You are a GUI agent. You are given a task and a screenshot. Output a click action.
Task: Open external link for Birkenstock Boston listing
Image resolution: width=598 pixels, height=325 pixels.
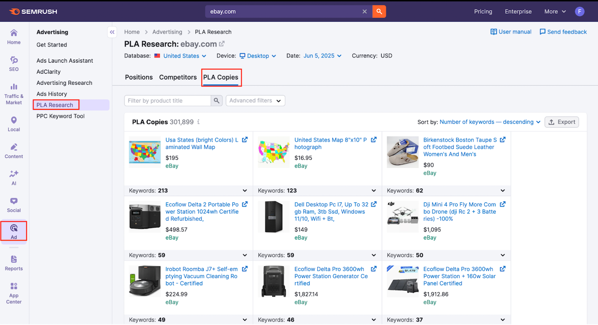(503, 140)
